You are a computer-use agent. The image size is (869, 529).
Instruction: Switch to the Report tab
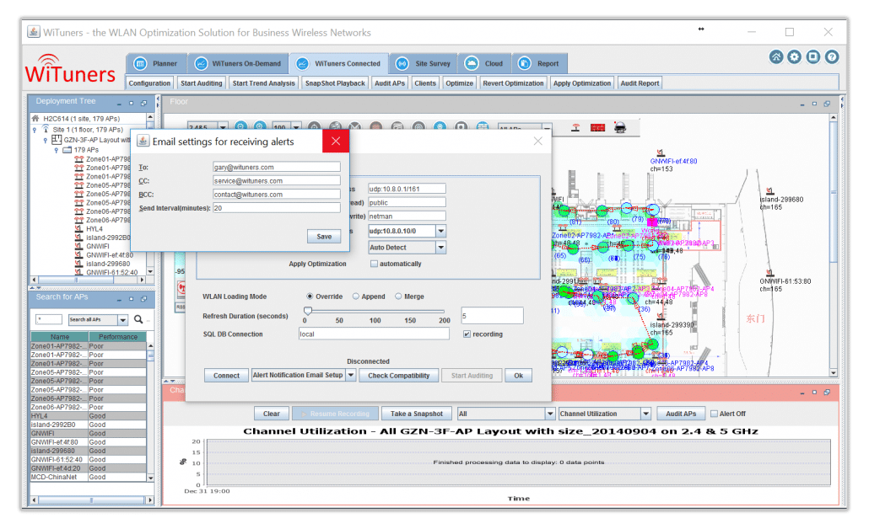tap(539, 64)
